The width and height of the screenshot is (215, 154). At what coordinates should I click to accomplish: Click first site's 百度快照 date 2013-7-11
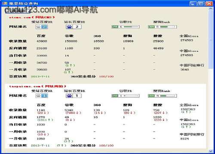tap(40, 77)
